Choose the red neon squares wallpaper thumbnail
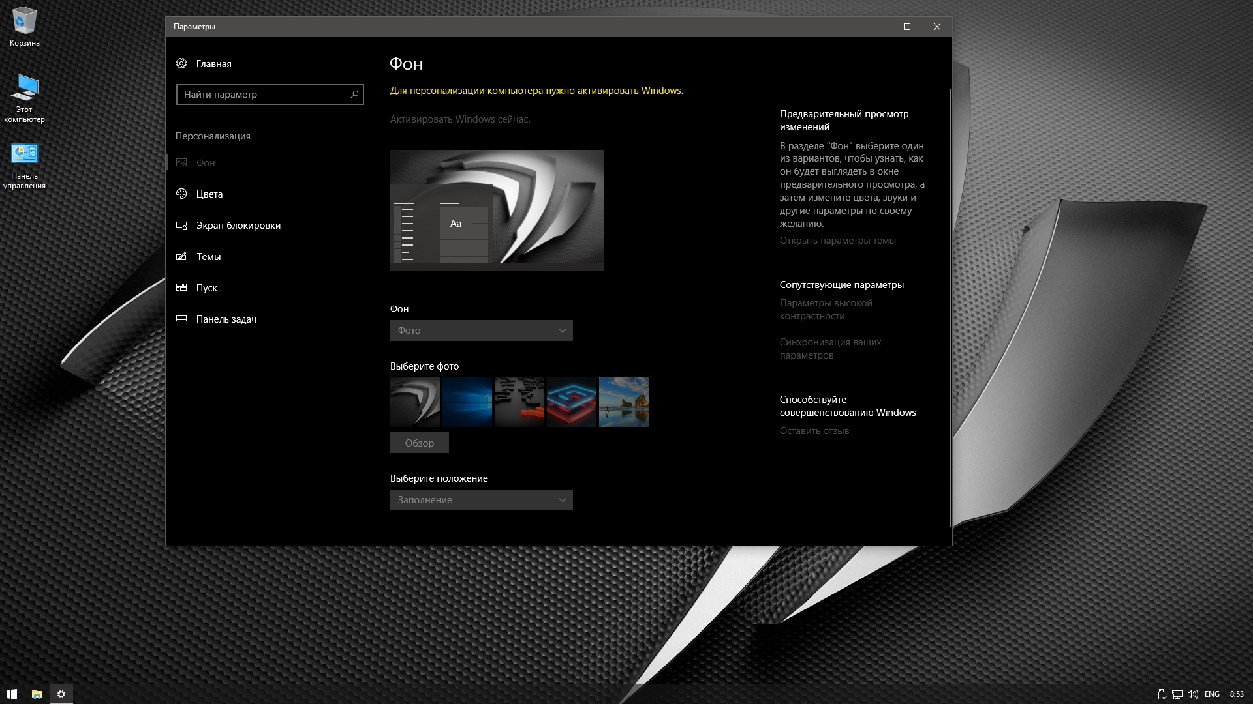Screen dimensions: 1253x704 [x=572, y=402]
